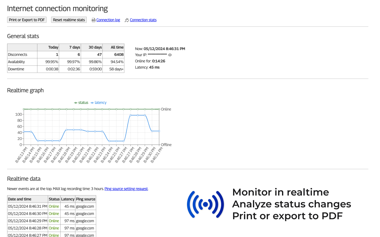Select the Today column header

[x=53, y=47]
